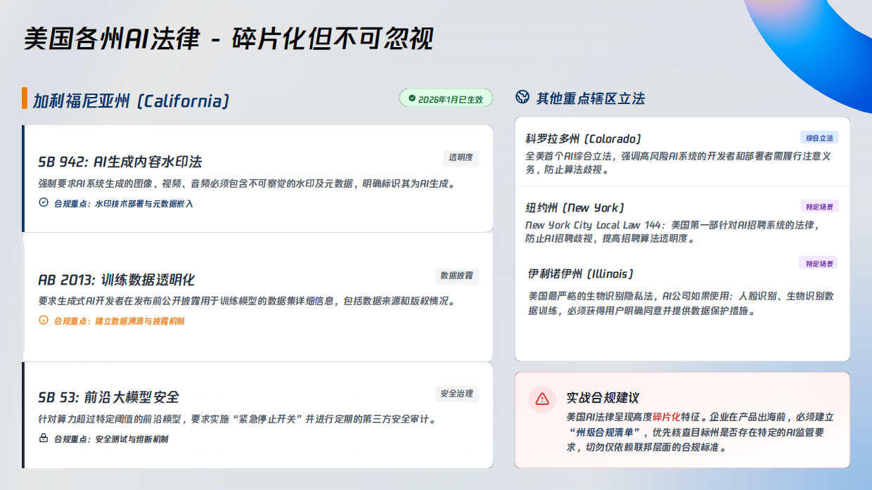
Task: Toggle the 数据披露 tag on AB 2013 card
Action: (458, 276)
